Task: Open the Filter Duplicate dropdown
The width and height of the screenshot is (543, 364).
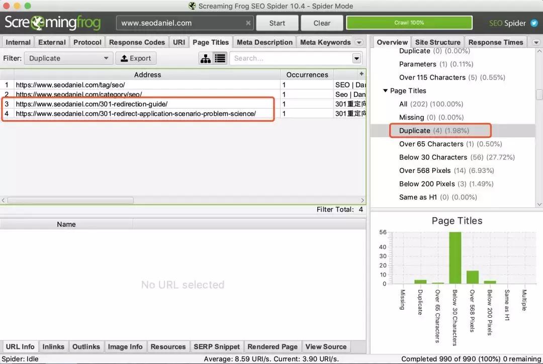Action: [x=69, y=58]
